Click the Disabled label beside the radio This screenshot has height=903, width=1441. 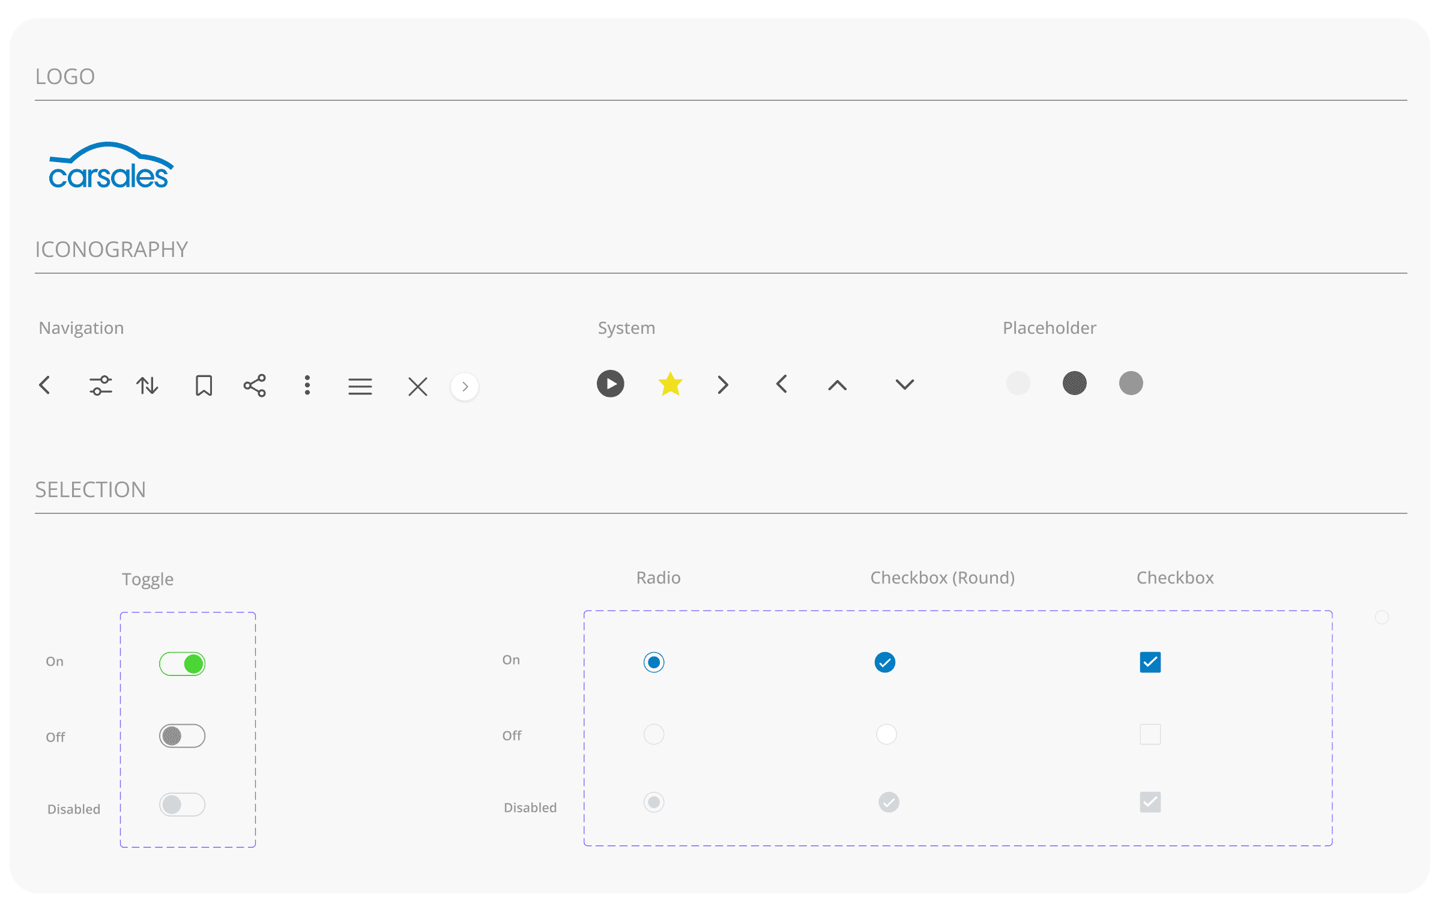pos(530,808)
